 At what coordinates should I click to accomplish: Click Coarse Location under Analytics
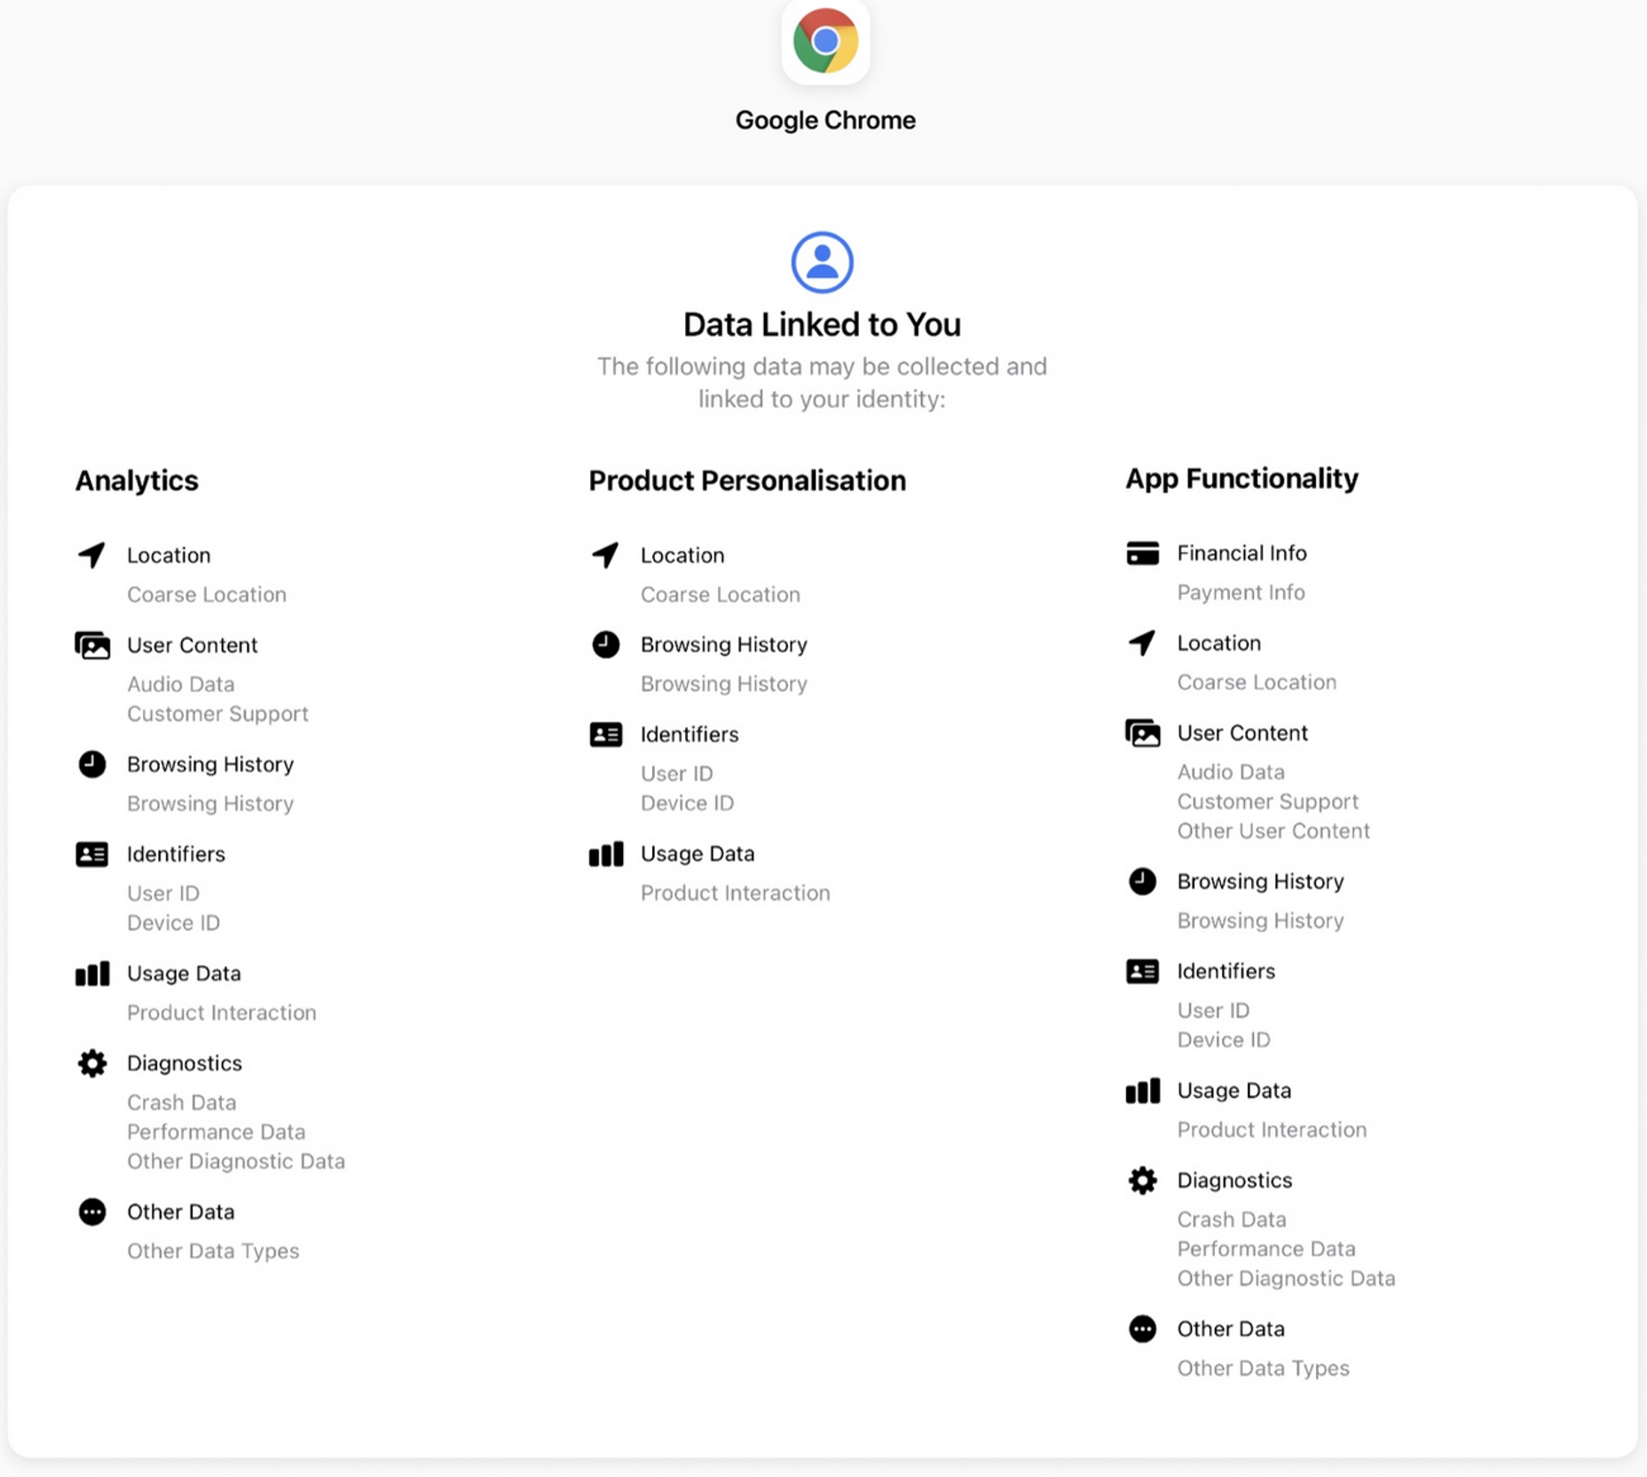pos(207,595)
